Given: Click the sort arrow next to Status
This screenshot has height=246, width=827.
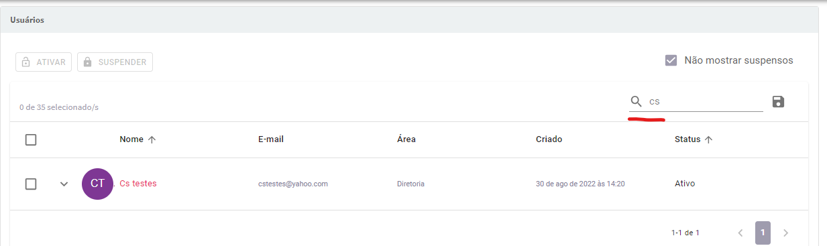Looking at the screenshot, I should click(708, 139).
